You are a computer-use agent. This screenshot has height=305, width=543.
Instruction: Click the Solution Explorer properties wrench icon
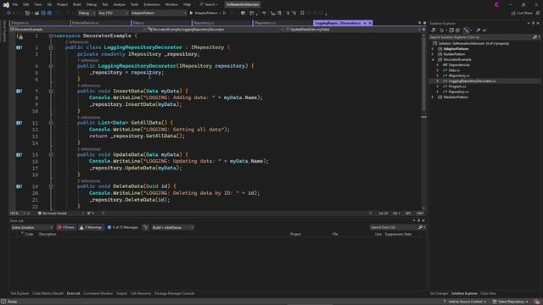(479, 30)
